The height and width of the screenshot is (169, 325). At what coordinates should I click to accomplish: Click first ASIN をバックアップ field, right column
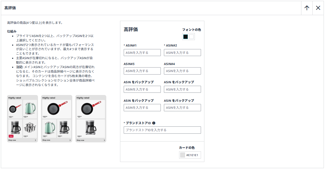182,89
